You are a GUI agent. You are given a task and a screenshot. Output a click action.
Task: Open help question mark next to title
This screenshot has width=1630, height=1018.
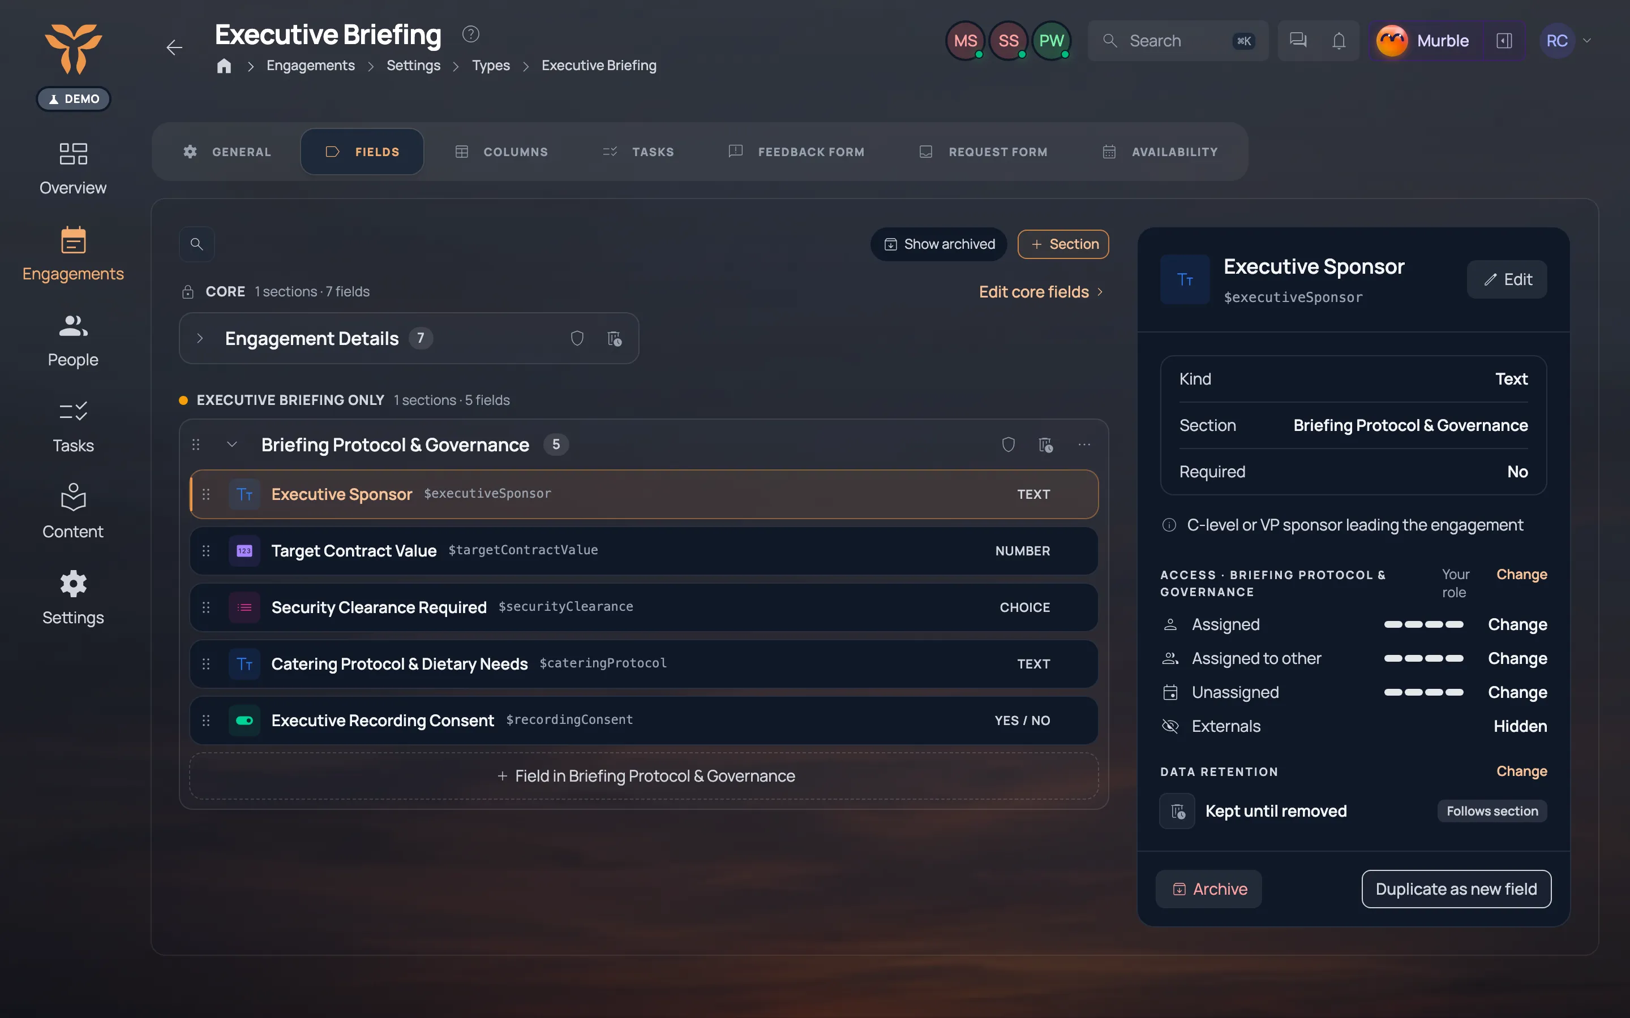click(470, 34)
